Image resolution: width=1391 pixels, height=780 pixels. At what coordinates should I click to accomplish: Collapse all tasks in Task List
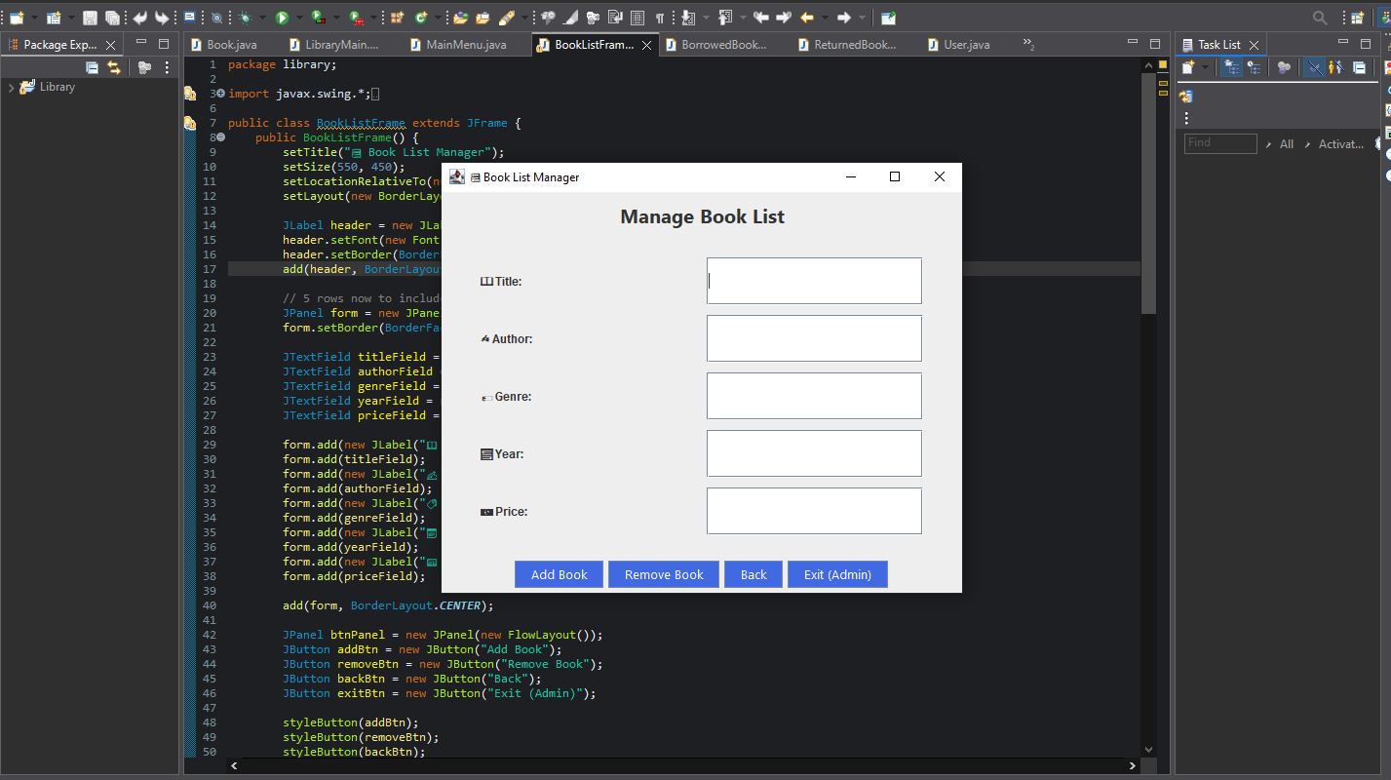(1359, 67)
